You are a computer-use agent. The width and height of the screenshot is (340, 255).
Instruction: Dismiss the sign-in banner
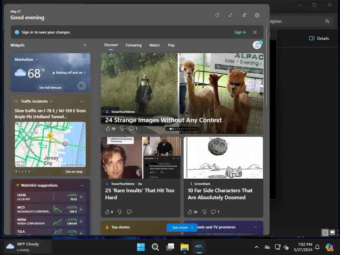pyautogui.click(x=255, y=32)
